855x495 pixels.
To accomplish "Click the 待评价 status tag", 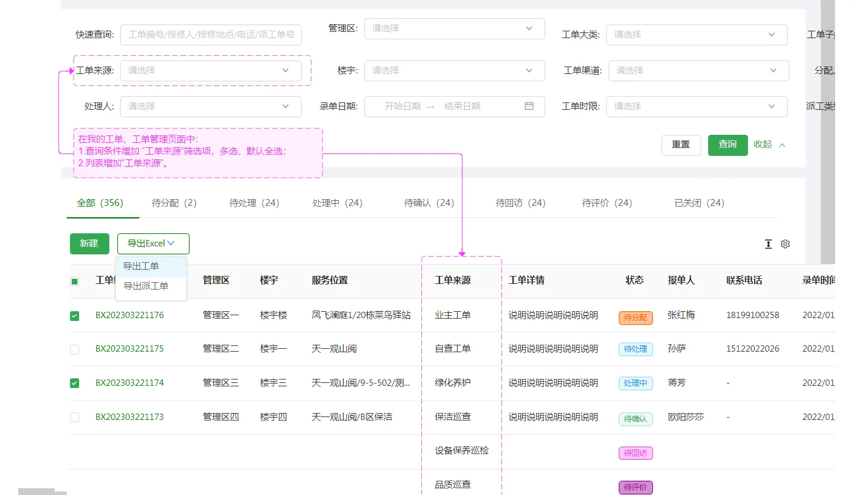I will 635,488.
